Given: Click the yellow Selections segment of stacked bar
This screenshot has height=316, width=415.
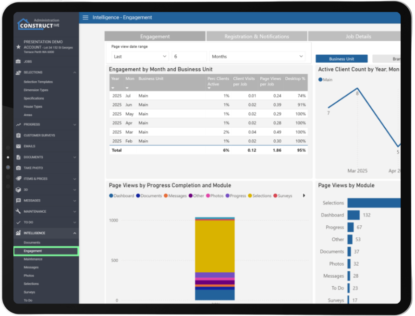Looking at the screenshot, I should click(x=215, y=246).
